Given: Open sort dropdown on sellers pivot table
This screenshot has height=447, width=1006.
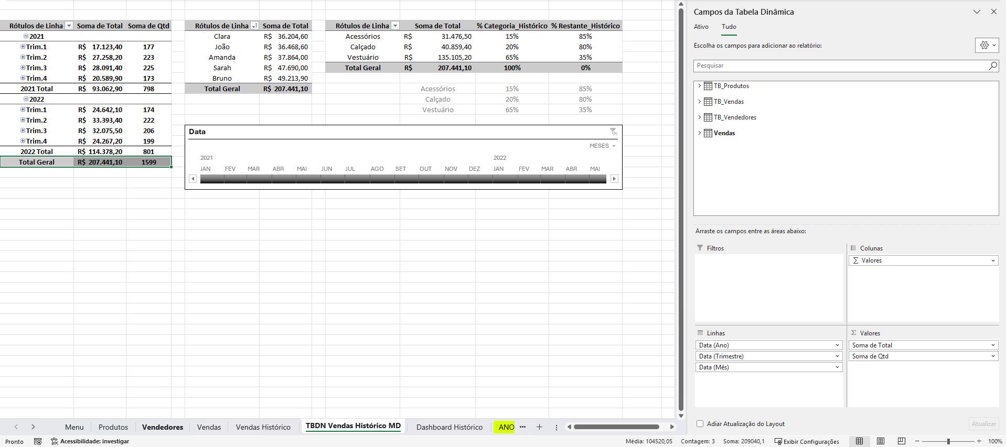Looking at the screenshot, I should point(254,26).
